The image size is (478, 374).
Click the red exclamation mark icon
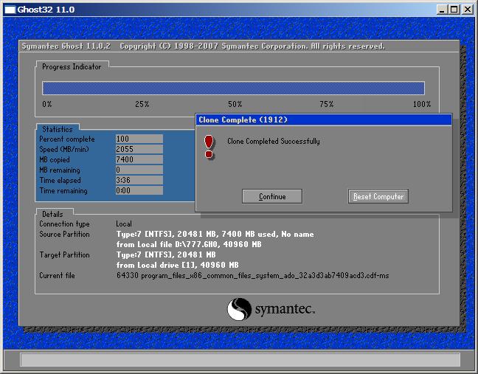[209, 146]
